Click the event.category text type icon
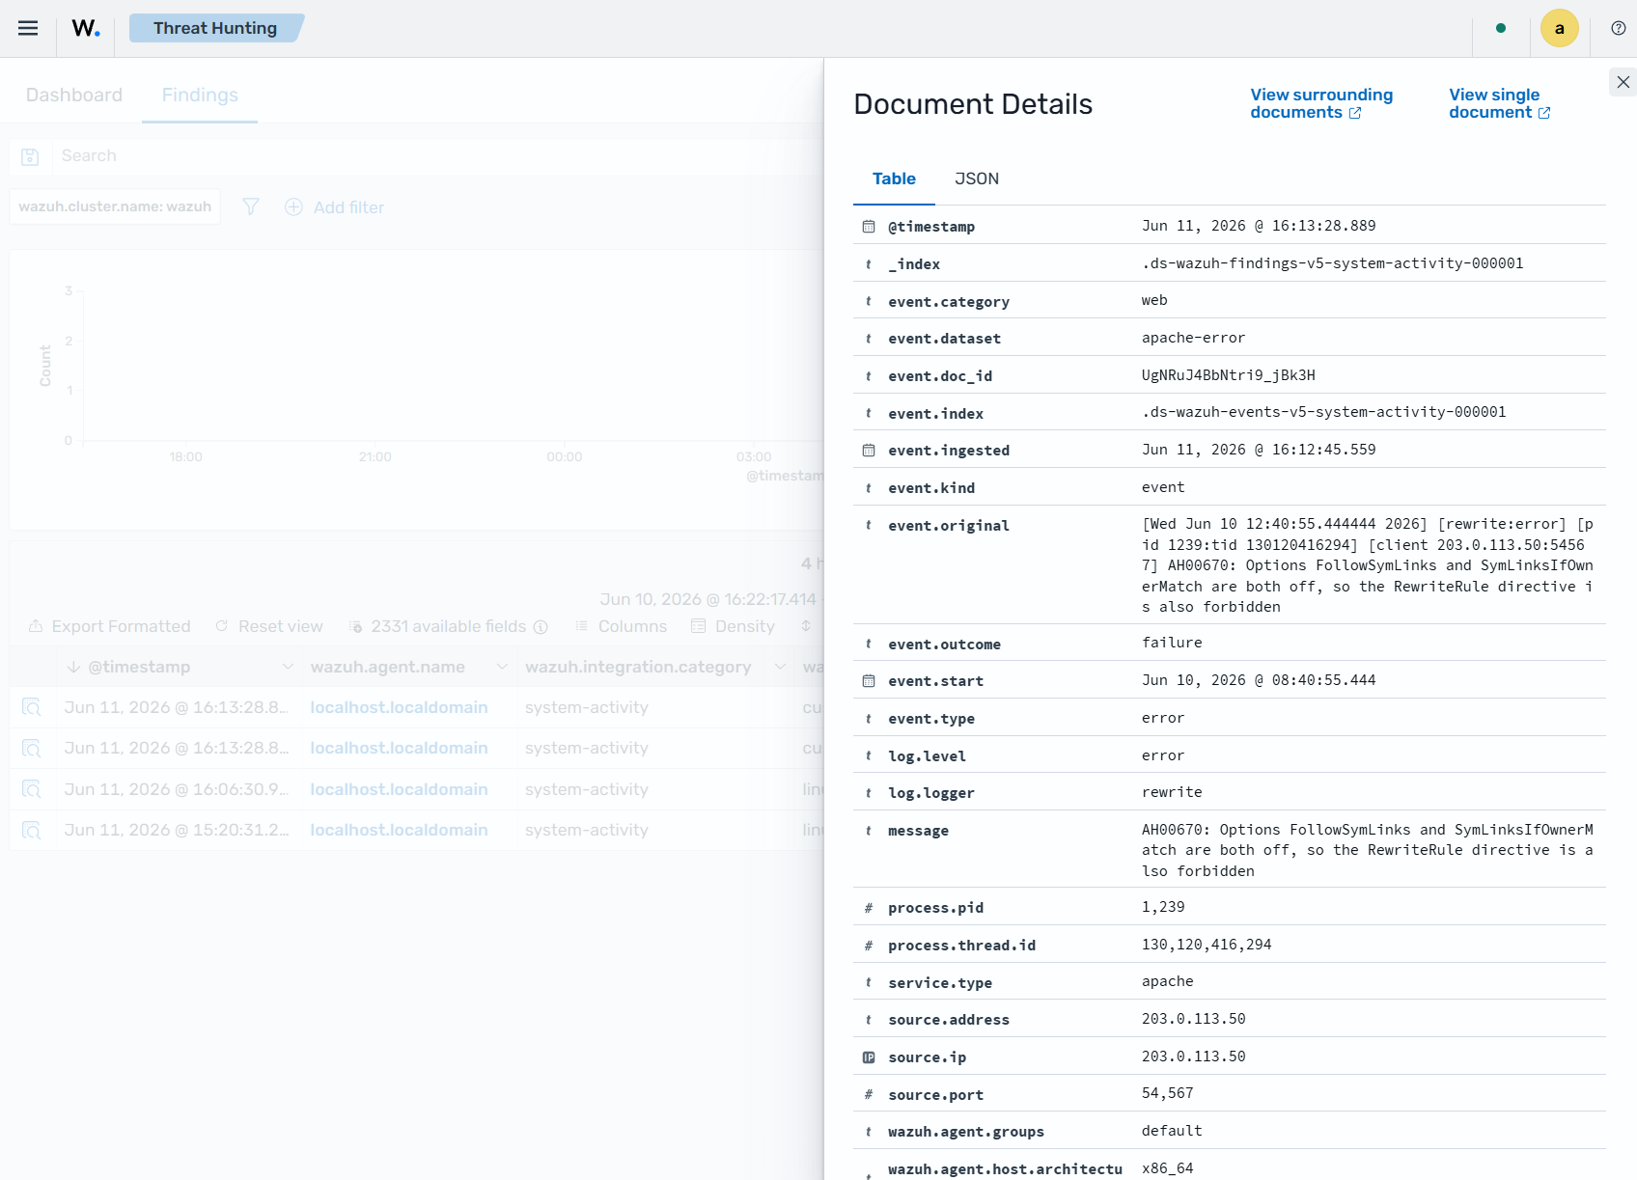Screen dimensions: 1637x1180 point(869,302)
